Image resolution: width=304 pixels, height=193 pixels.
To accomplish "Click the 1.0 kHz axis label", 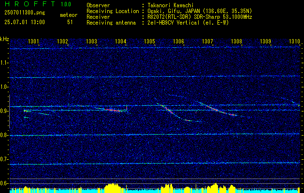I will 4,87.
